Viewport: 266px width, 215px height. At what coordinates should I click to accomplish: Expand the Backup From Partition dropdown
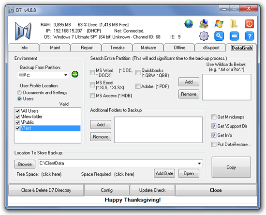coord(66,75)
